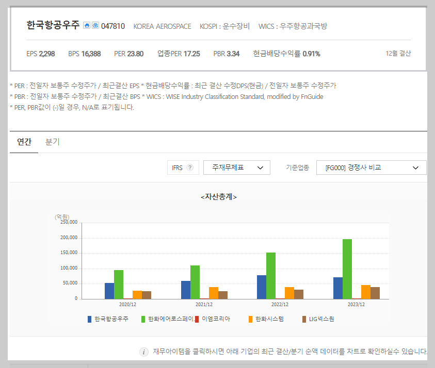The height and width of the screenshot is (368, 435).
Task: Switch to the 연간 tab
Action: click(24, 142)
